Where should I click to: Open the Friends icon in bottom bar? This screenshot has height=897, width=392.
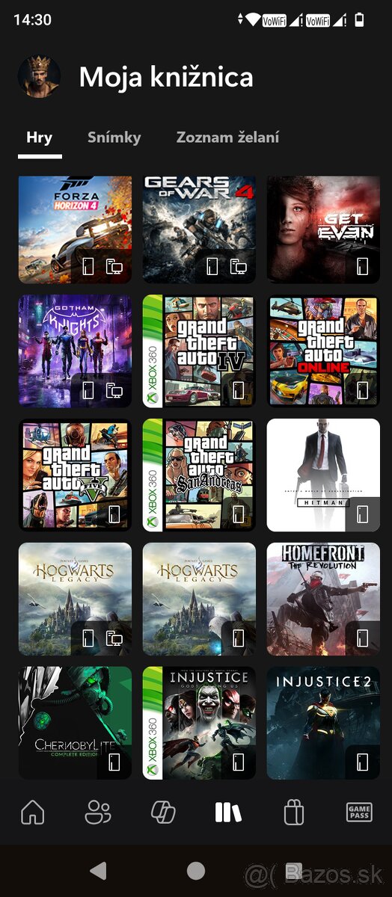[97, 812]
